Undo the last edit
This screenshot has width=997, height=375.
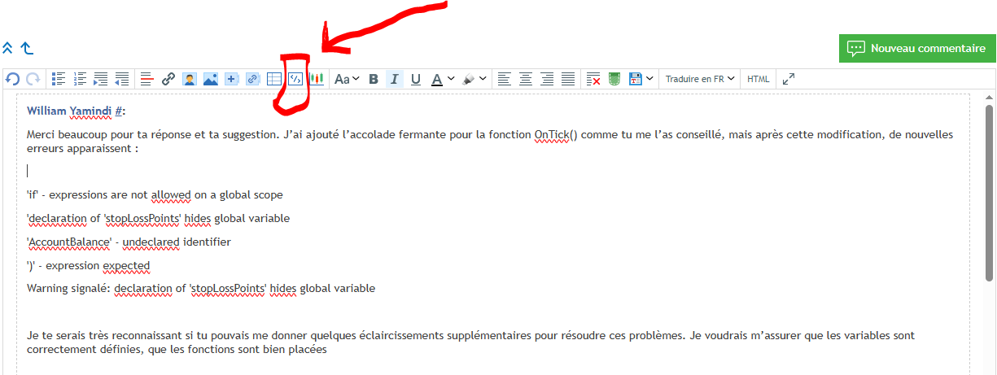coord(13,79)
